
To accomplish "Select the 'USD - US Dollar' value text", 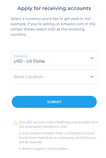I will pos(29,61).
